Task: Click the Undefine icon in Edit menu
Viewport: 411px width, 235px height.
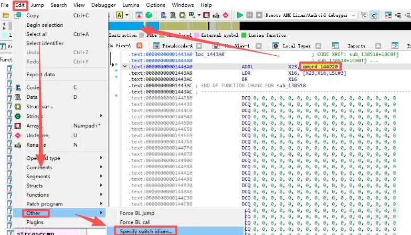Action: click(x=18, y=135)
